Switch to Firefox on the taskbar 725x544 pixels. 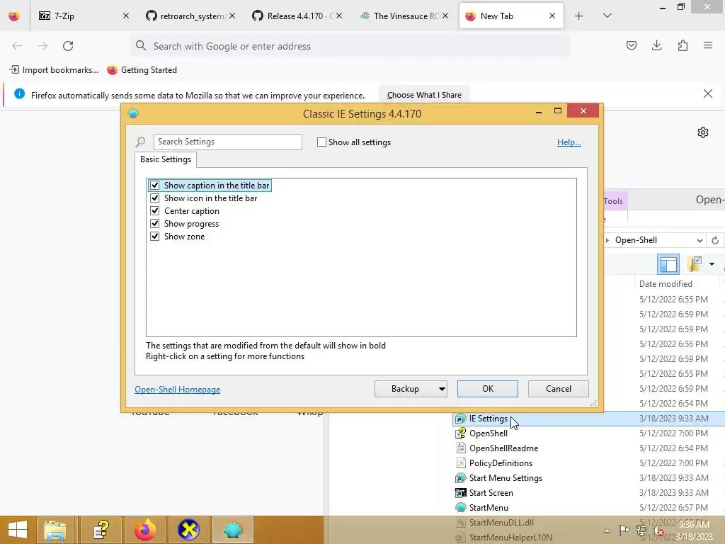pyautogui.click(x=144, y=530)
